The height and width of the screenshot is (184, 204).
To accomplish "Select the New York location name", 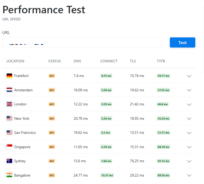I will 22,118.
